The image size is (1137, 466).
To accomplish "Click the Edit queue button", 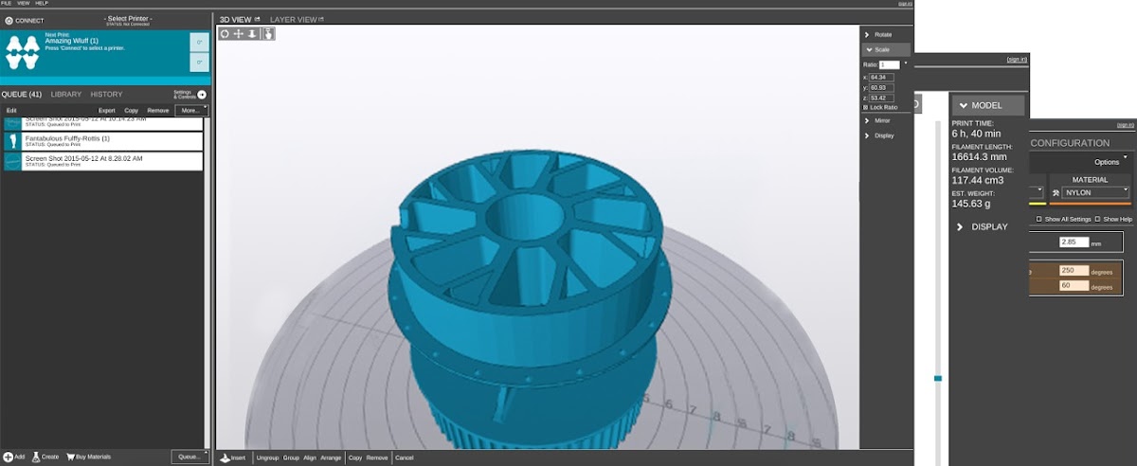I will pos(11,111).
